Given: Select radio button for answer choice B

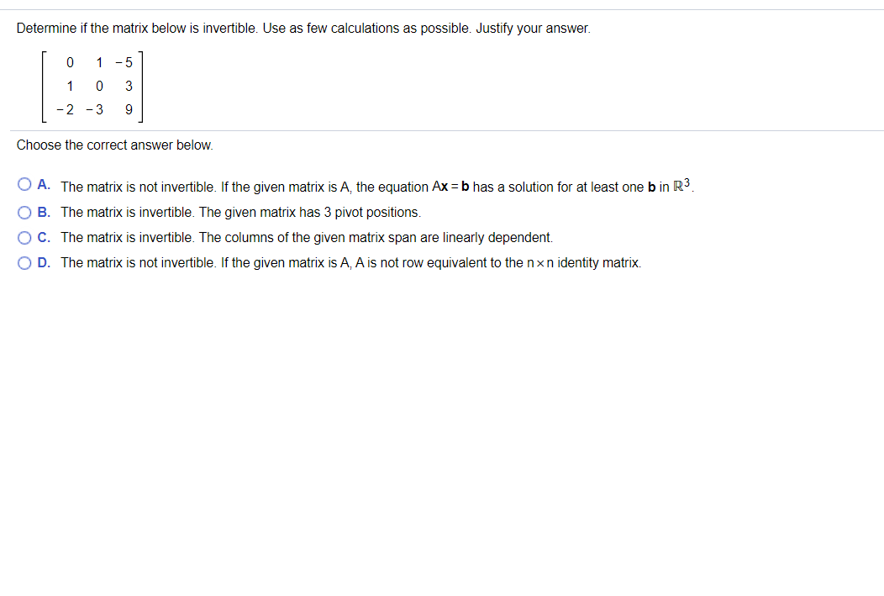Looking at the screenshot, I should (24, 212).
